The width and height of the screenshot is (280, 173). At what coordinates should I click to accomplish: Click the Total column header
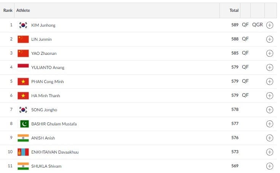[x=234, y=10]
